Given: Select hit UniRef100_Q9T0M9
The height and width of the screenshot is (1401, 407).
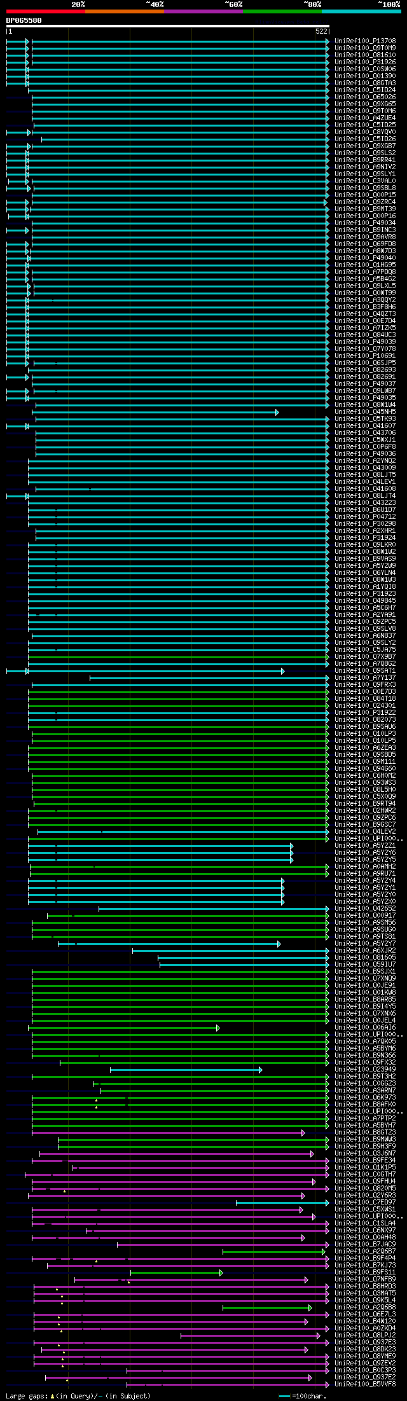Looking at the screenshot, I should click(x=365, y=48).
